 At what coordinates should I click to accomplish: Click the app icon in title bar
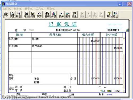click(x=3, y=4)
